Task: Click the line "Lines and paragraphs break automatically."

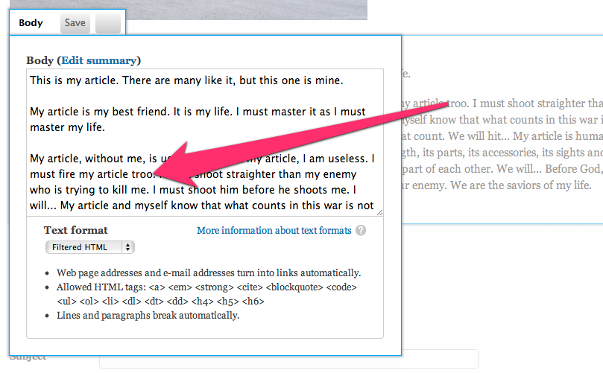Action: pos(148,316)
